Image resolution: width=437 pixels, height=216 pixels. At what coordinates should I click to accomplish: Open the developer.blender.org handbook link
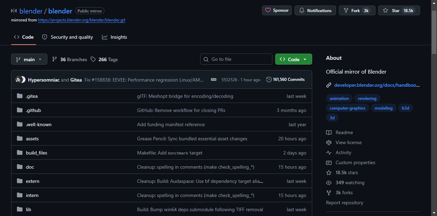pos(377,85)
